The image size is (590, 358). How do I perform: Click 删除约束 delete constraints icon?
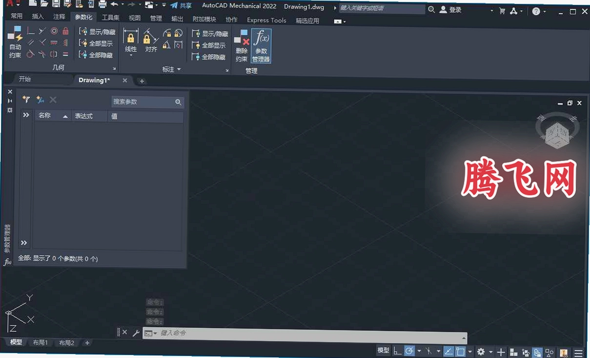point(242,46)
